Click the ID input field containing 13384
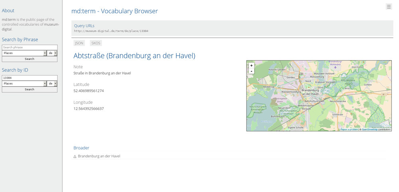 [x=30, y=78]
